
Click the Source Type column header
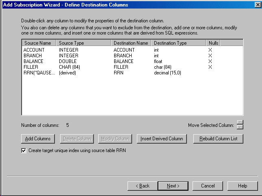point(83,43)
